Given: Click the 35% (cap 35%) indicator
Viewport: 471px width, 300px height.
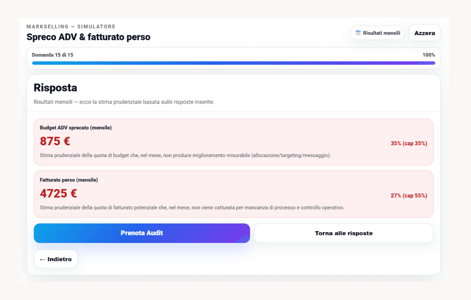Looking at the screenshot, I should pos(409,143).
